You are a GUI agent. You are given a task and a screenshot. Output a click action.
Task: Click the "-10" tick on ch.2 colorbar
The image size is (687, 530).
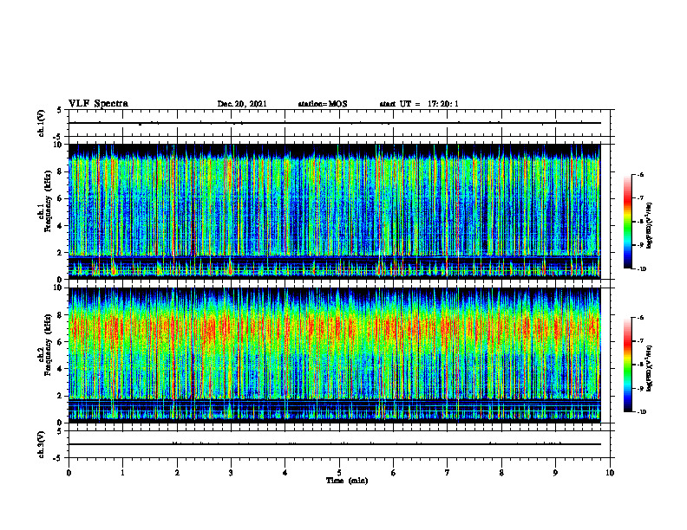(641, 412)
